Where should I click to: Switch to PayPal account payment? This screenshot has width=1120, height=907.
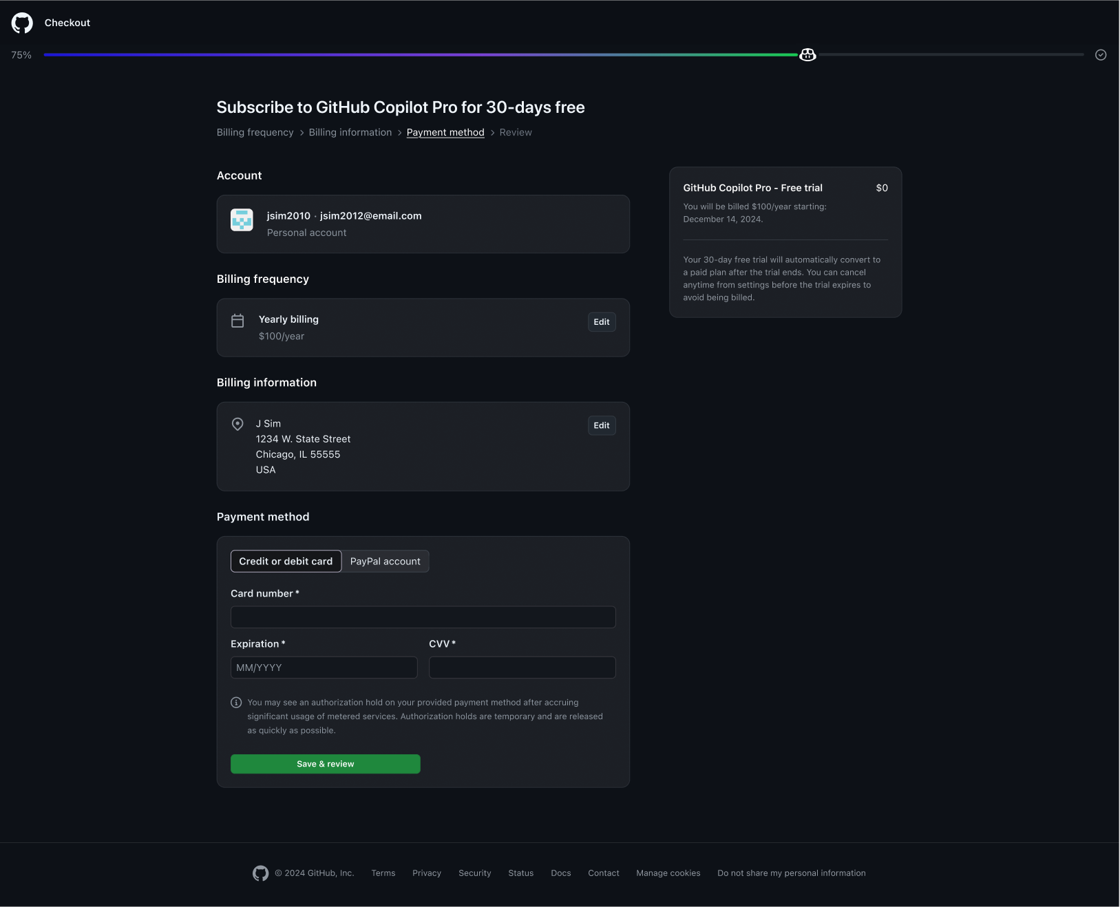click(385, 562)
